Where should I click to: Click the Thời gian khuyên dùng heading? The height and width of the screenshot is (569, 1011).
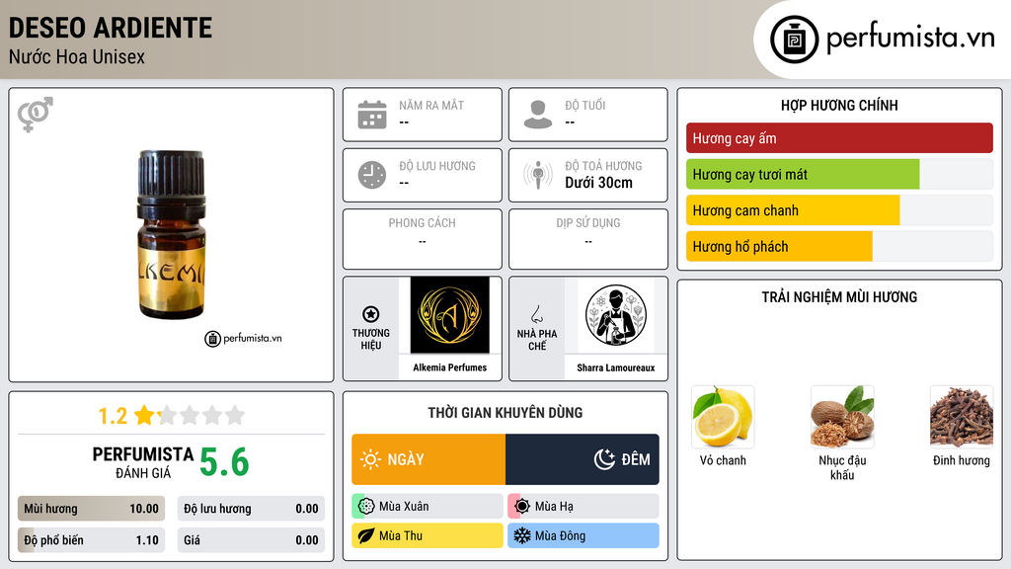[505, 412]
